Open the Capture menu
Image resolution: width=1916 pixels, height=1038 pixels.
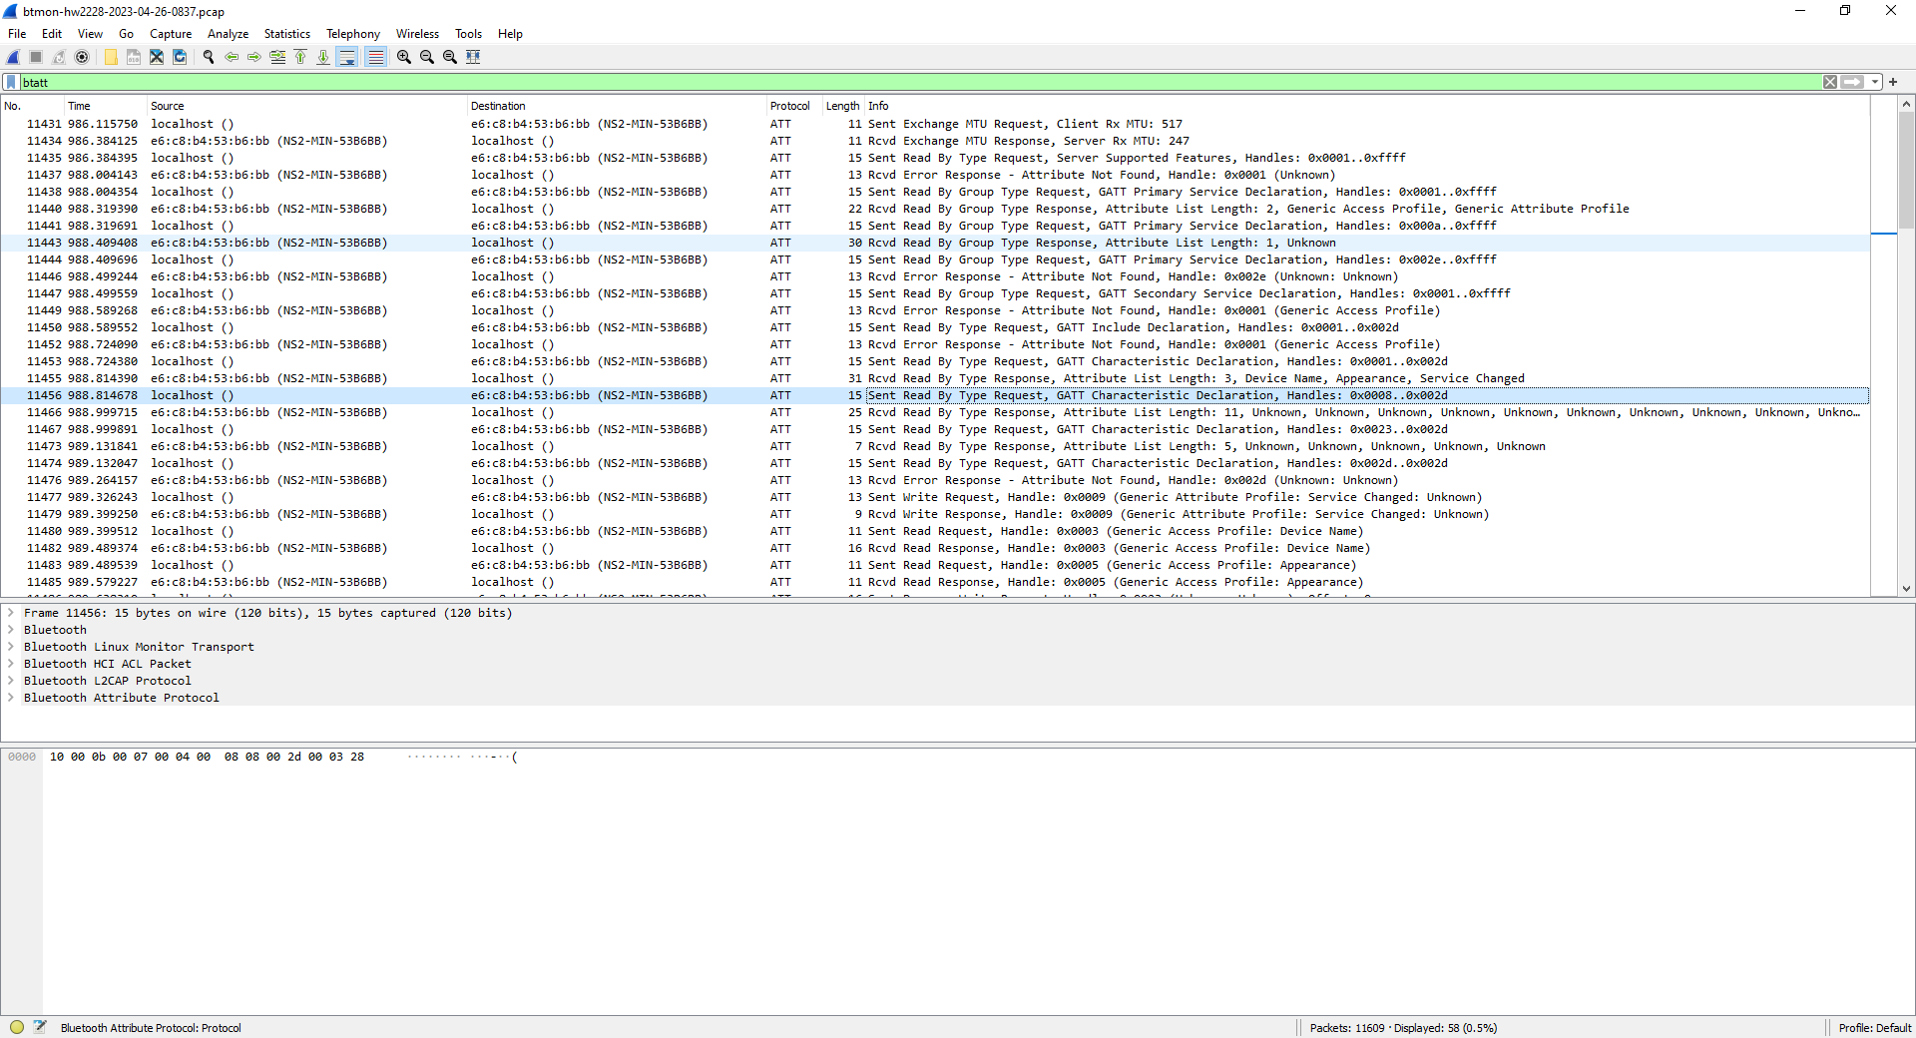[x=171, y=33]
